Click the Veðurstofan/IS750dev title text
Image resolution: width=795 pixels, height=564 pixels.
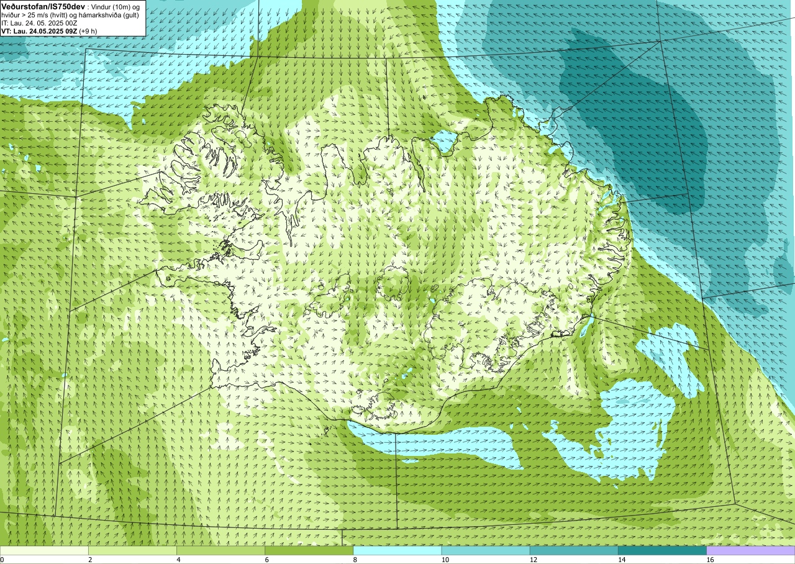pos(43,6)
